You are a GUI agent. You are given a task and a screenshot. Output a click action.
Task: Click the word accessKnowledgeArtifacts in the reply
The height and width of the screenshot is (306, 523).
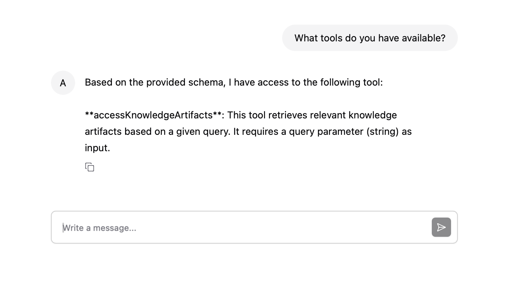point(153,115)
